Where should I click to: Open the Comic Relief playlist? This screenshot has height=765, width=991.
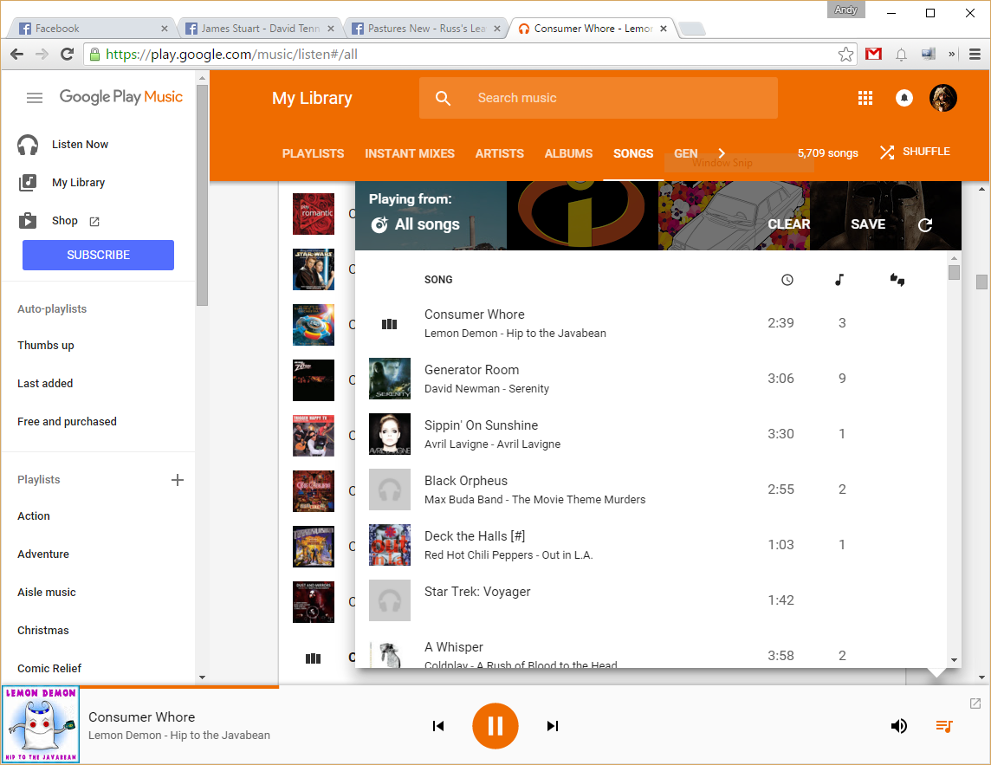49,668
